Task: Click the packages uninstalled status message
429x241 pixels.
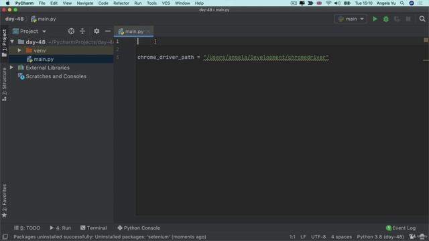Action: click(110, 236)
